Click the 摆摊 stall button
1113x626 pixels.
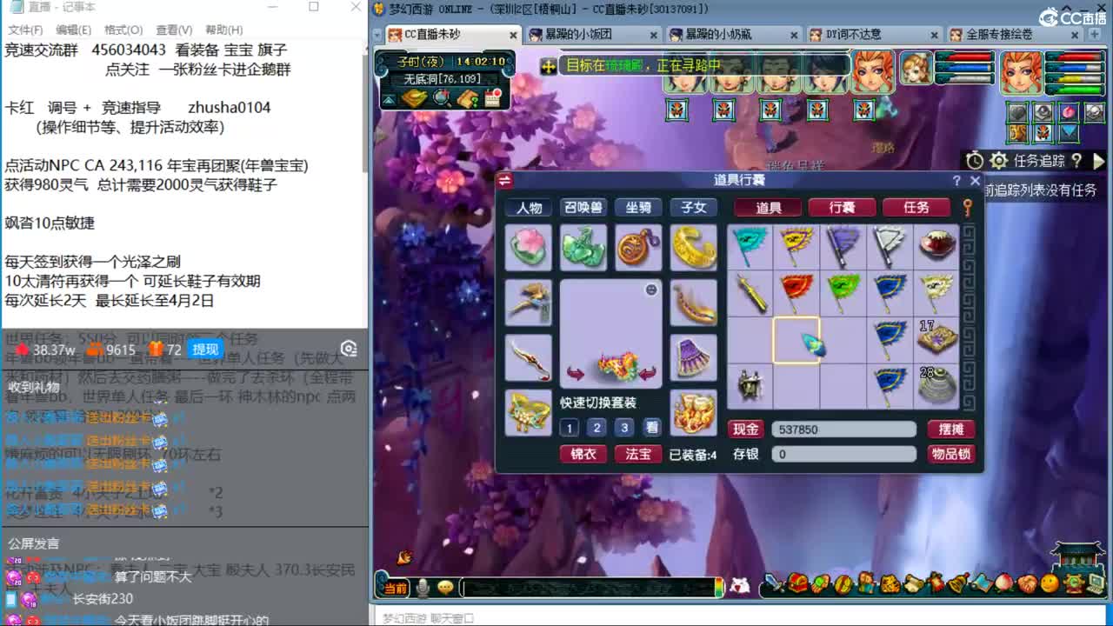point(950,430)
